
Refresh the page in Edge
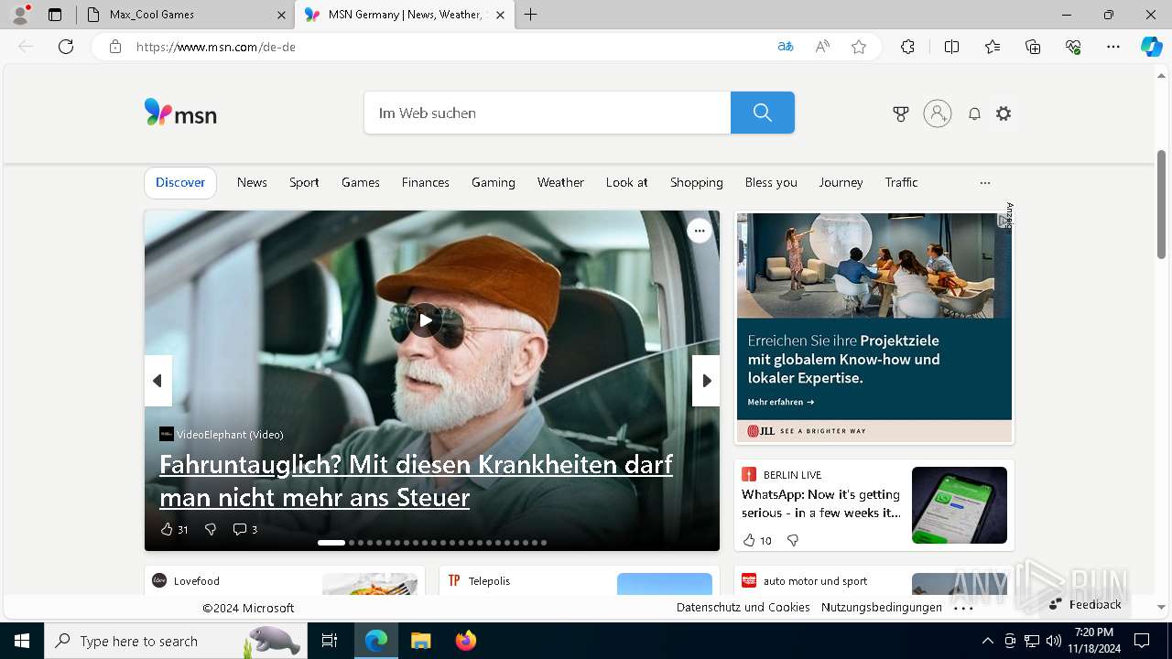point(66,47)
